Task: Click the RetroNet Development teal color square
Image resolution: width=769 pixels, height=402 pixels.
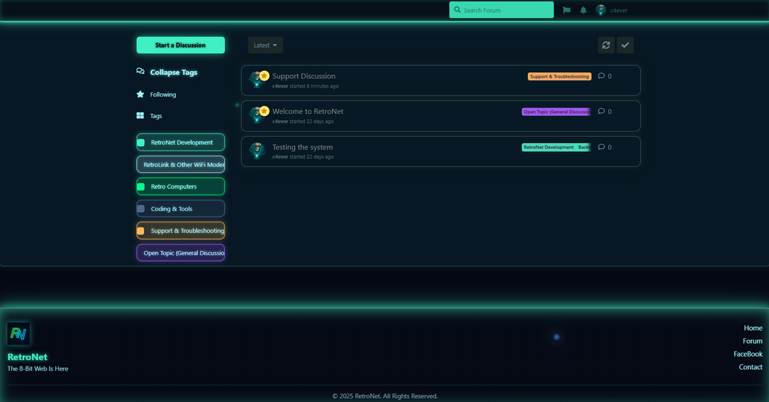Action: pos(141,143)
